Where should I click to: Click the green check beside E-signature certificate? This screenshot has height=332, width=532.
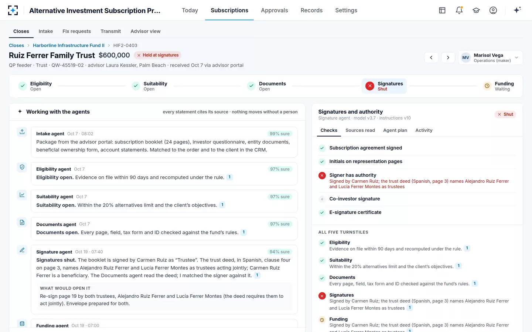322,212
